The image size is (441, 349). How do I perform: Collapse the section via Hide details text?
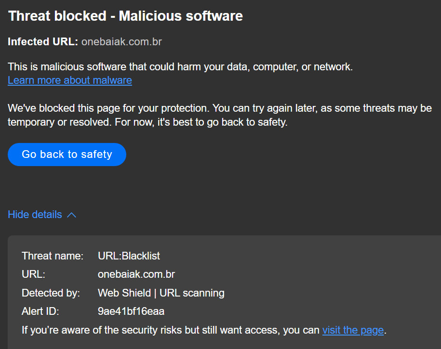coord(35,214)
